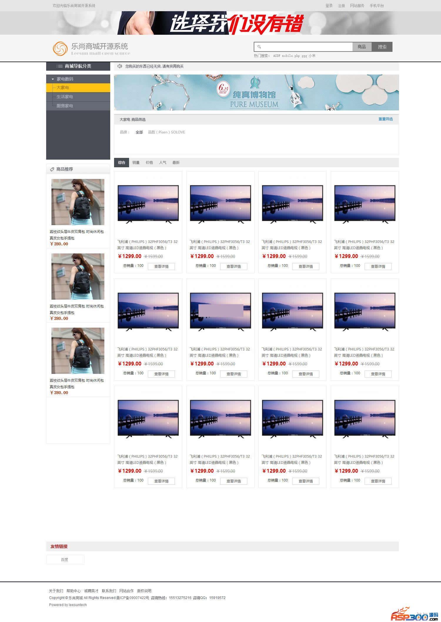The width and height of the screenshot is (441, 622).
Task: Click the 热门搜索 label
Action: coord(262,56)
